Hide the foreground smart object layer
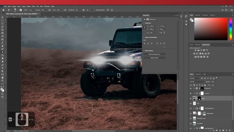This screenshot has width=234, height=132. (190, 113)
